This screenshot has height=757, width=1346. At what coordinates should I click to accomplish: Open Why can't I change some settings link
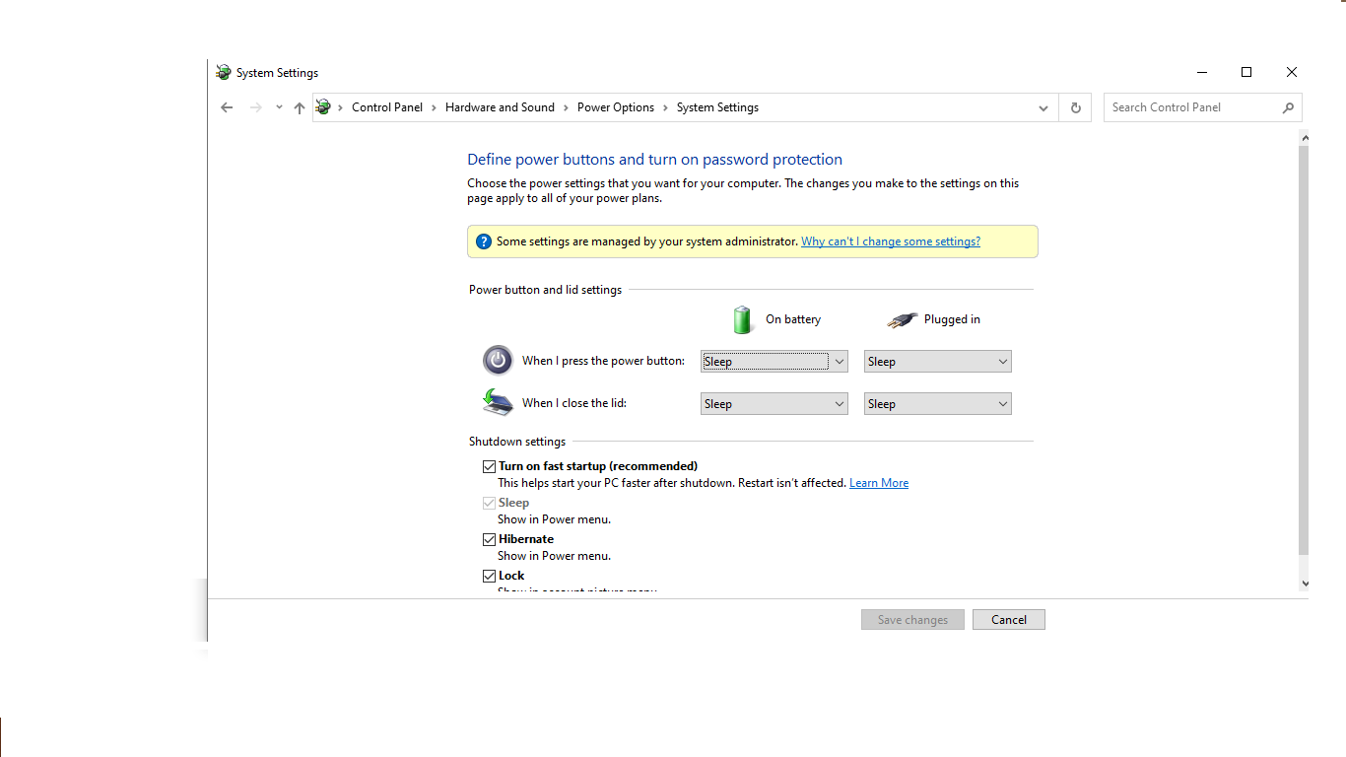coord(891,241)
